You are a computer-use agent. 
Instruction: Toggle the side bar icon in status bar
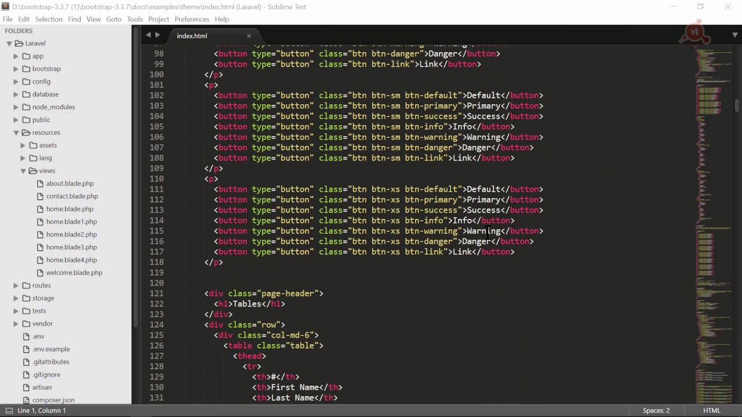tap(9, 411)
